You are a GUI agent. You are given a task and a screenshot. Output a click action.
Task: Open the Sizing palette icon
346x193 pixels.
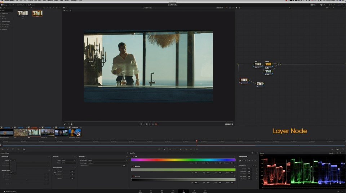point(191,149)
